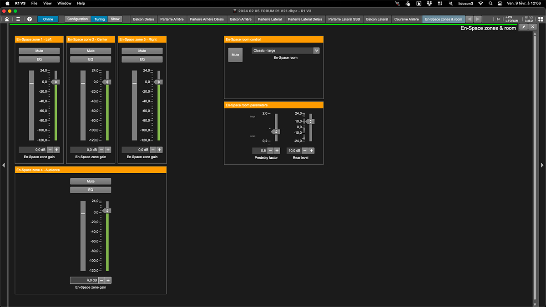
Task: Mute En-Space zone 4 - Audience
Action: pos(91,181)
